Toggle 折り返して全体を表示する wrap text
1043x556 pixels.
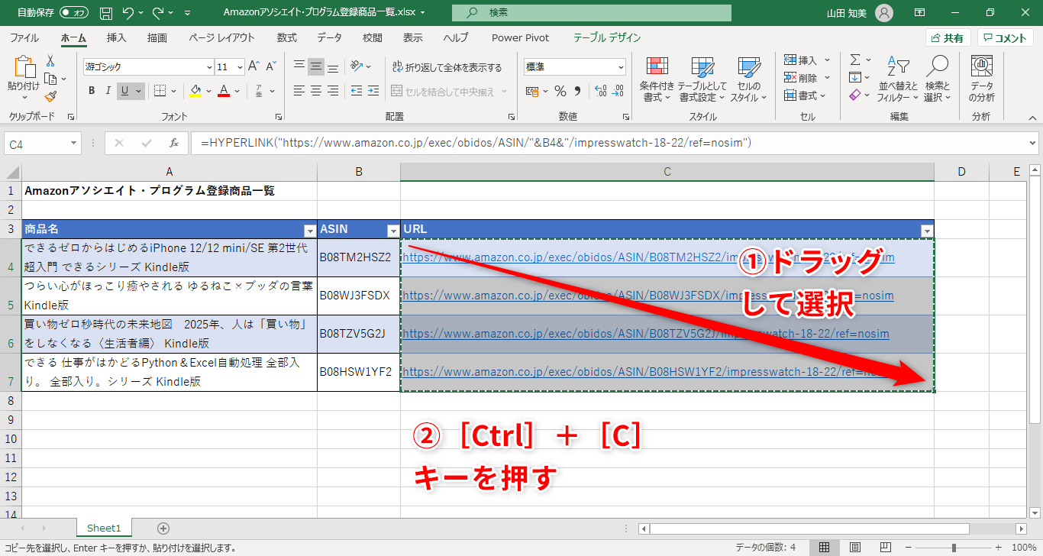tap(447, 67)
